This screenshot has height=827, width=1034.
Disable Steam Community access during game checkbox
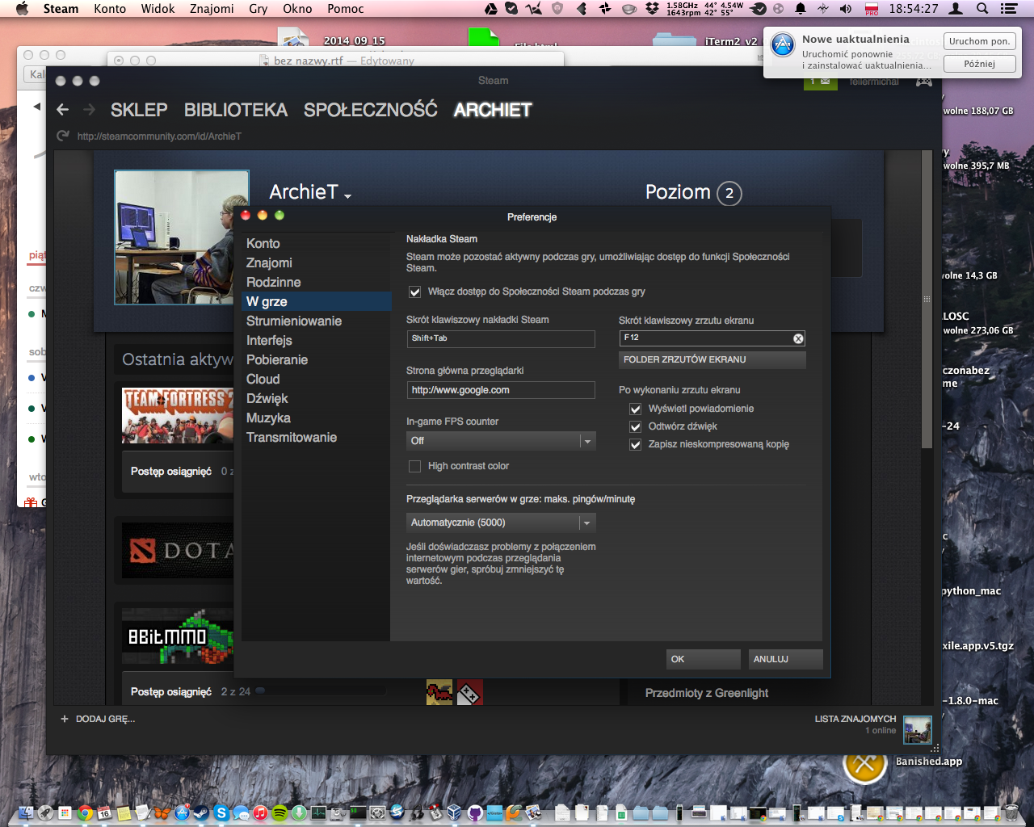point(414,292)
